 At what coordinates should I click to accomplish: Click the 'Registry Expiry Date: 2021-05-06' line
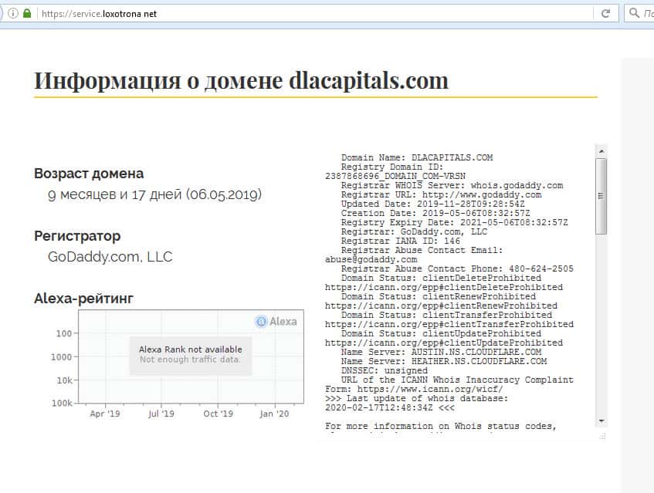pos(455,222)
